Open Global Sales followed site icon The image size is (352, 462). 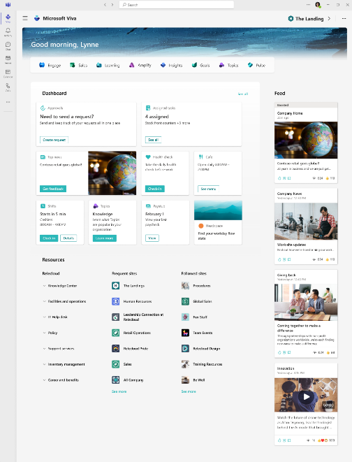pos(185,301)
